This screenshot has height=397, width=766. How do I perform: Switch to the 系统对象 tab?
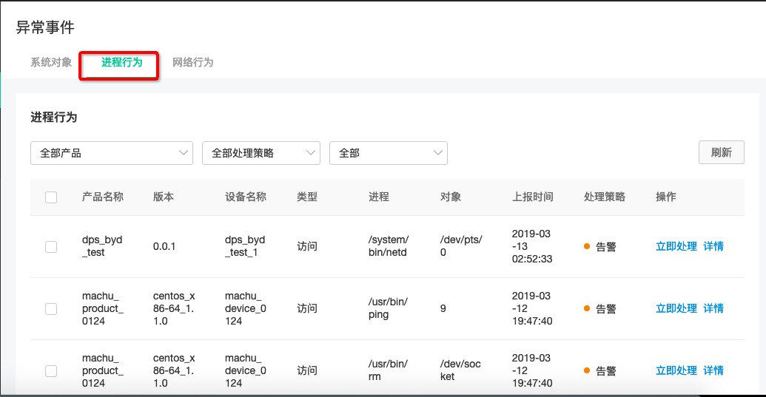point(51,62)
